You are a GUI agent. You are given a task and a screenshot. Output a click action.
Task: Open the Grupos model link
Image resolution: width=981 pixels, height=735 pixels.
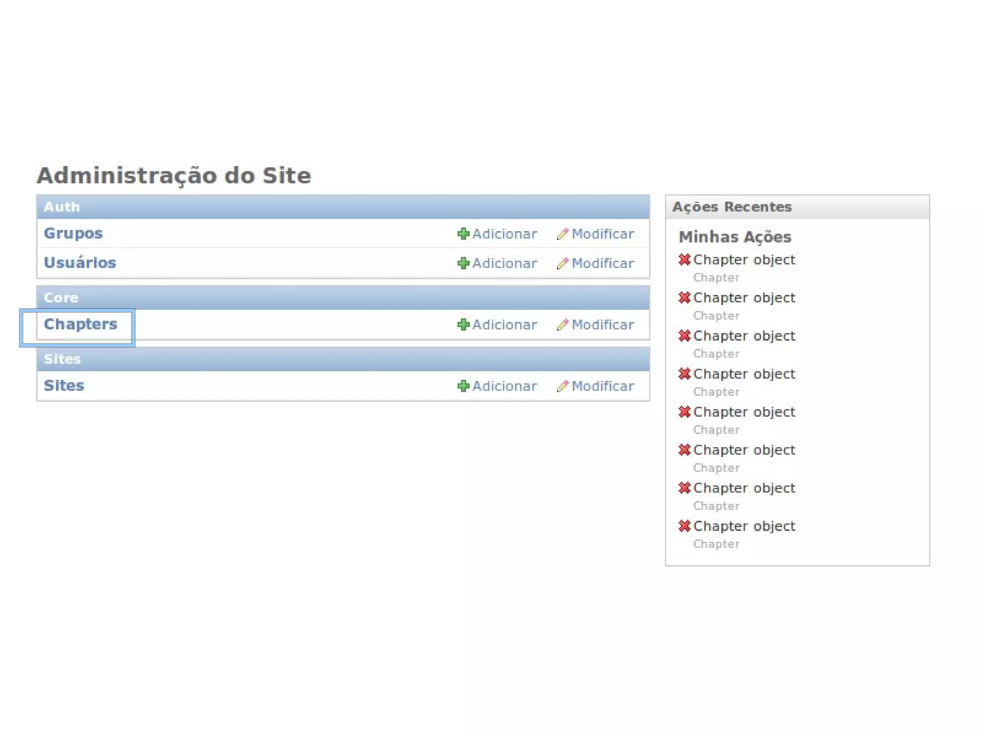coord(73,233)
